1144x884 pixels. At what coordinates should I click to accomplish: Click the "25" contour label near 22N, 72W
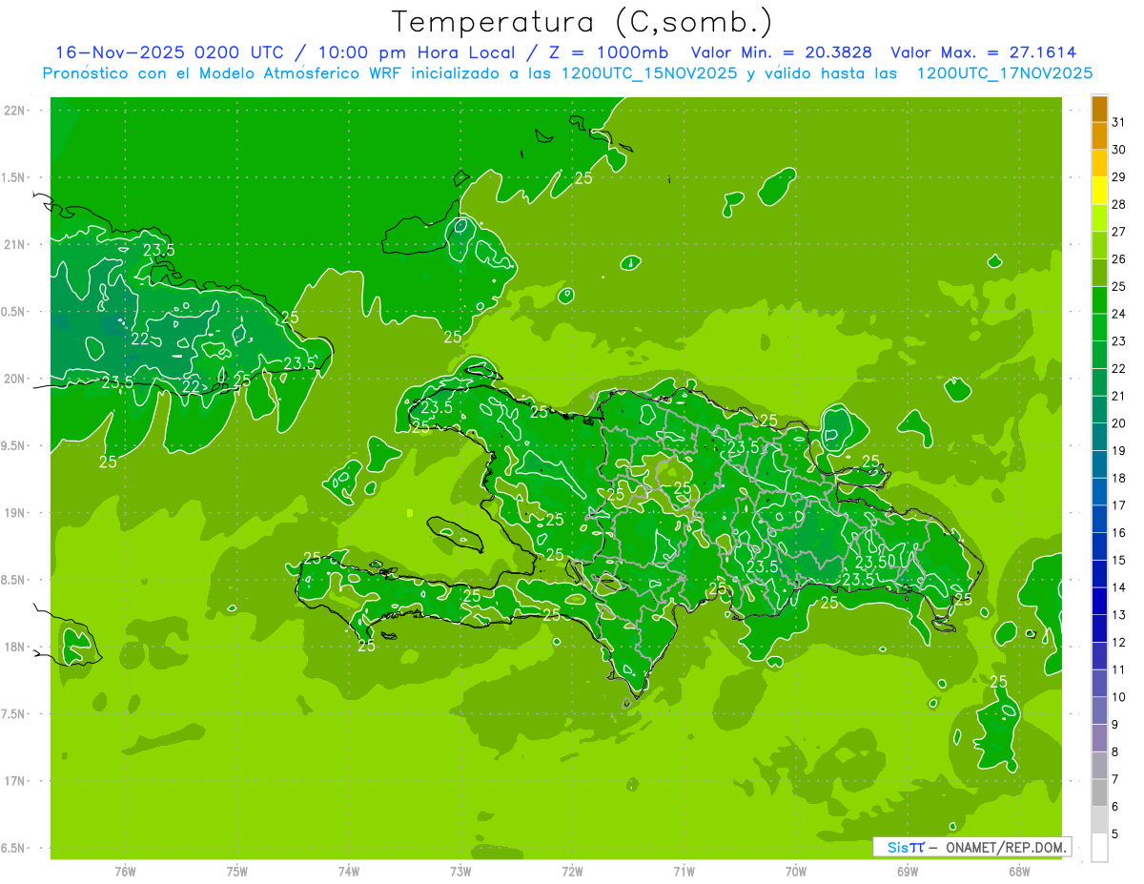coord(583,177)
